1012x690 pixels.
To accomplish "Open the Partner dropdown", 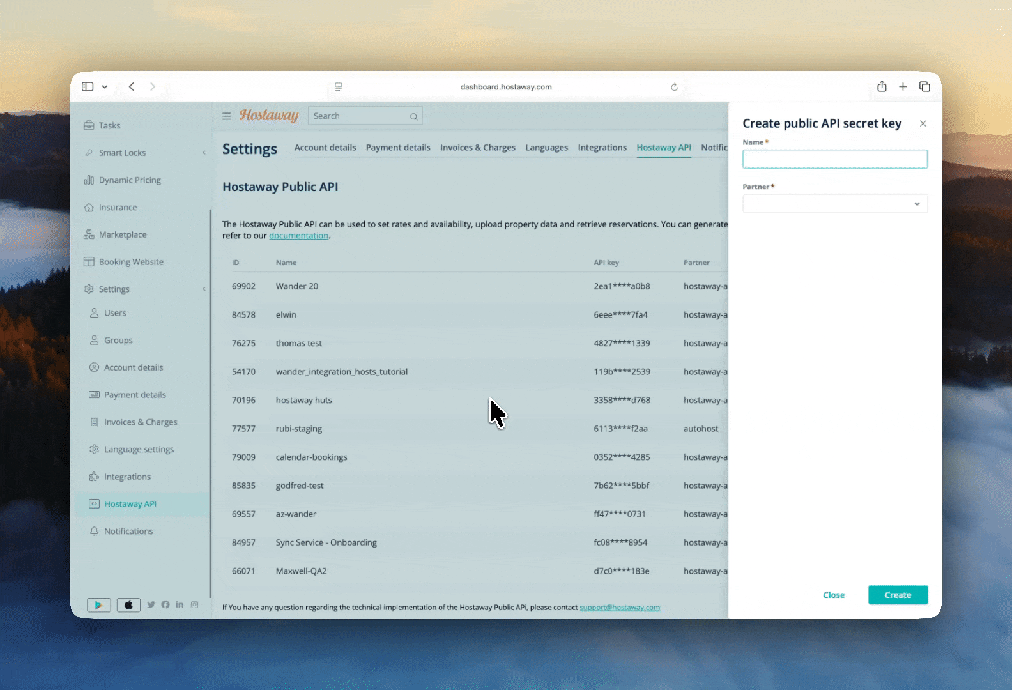I will pyautogui.click(x=835, y=204).
